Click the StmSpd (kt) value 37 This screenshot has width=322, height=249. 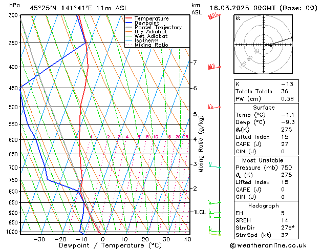click(285, 235)
